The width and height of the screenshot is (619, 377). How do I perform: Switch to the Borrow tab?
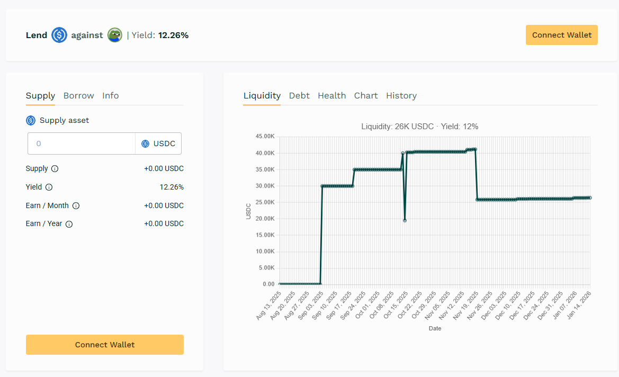78,96
